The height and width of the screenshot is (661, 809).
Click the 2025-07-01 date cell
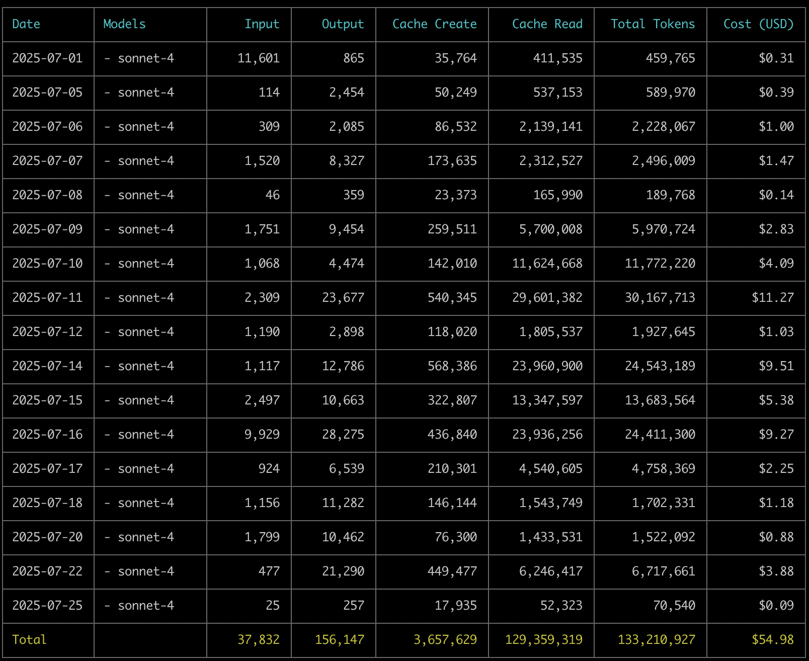(47, 58)
